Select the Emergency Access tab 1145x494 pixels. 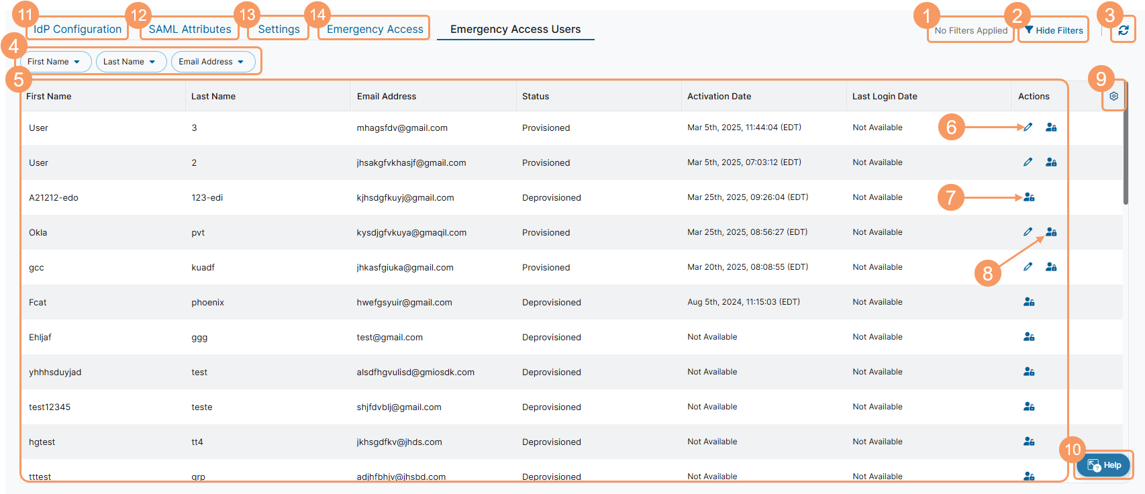pos(375,30)
